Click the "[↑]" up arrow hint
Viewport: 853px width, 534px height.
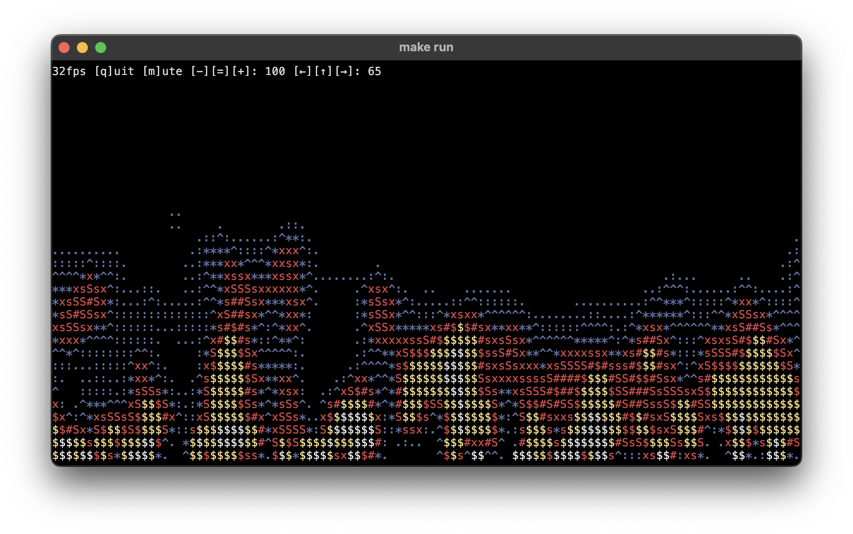[x=323, y=71]
